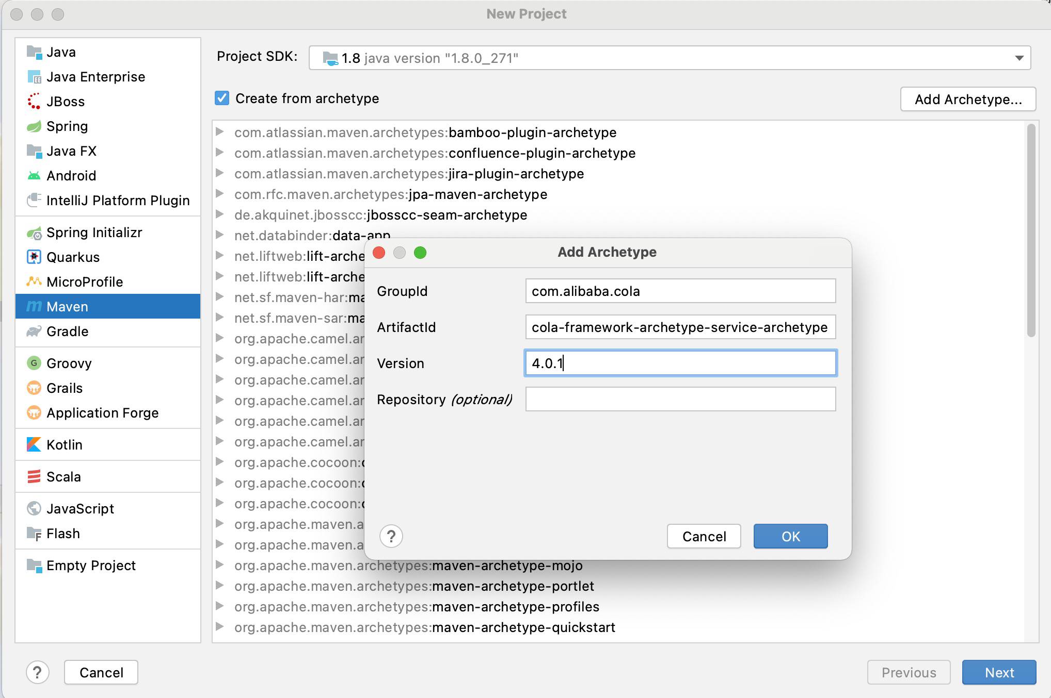
Task: Confirm Add Archetype with OK
Action: tap(791, 536)
